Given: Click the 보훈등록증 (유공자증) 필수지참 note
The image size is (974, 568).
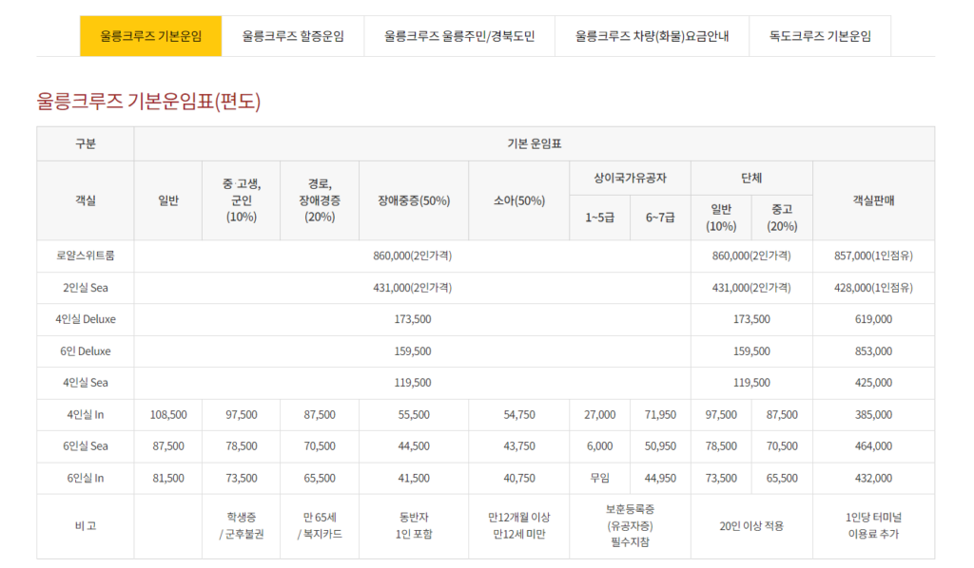Looking at the screenshot, I should click(630, 526).
